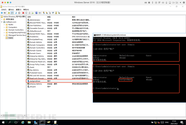
Task: Open the 文件(F) menu
Action: (4, 10)
